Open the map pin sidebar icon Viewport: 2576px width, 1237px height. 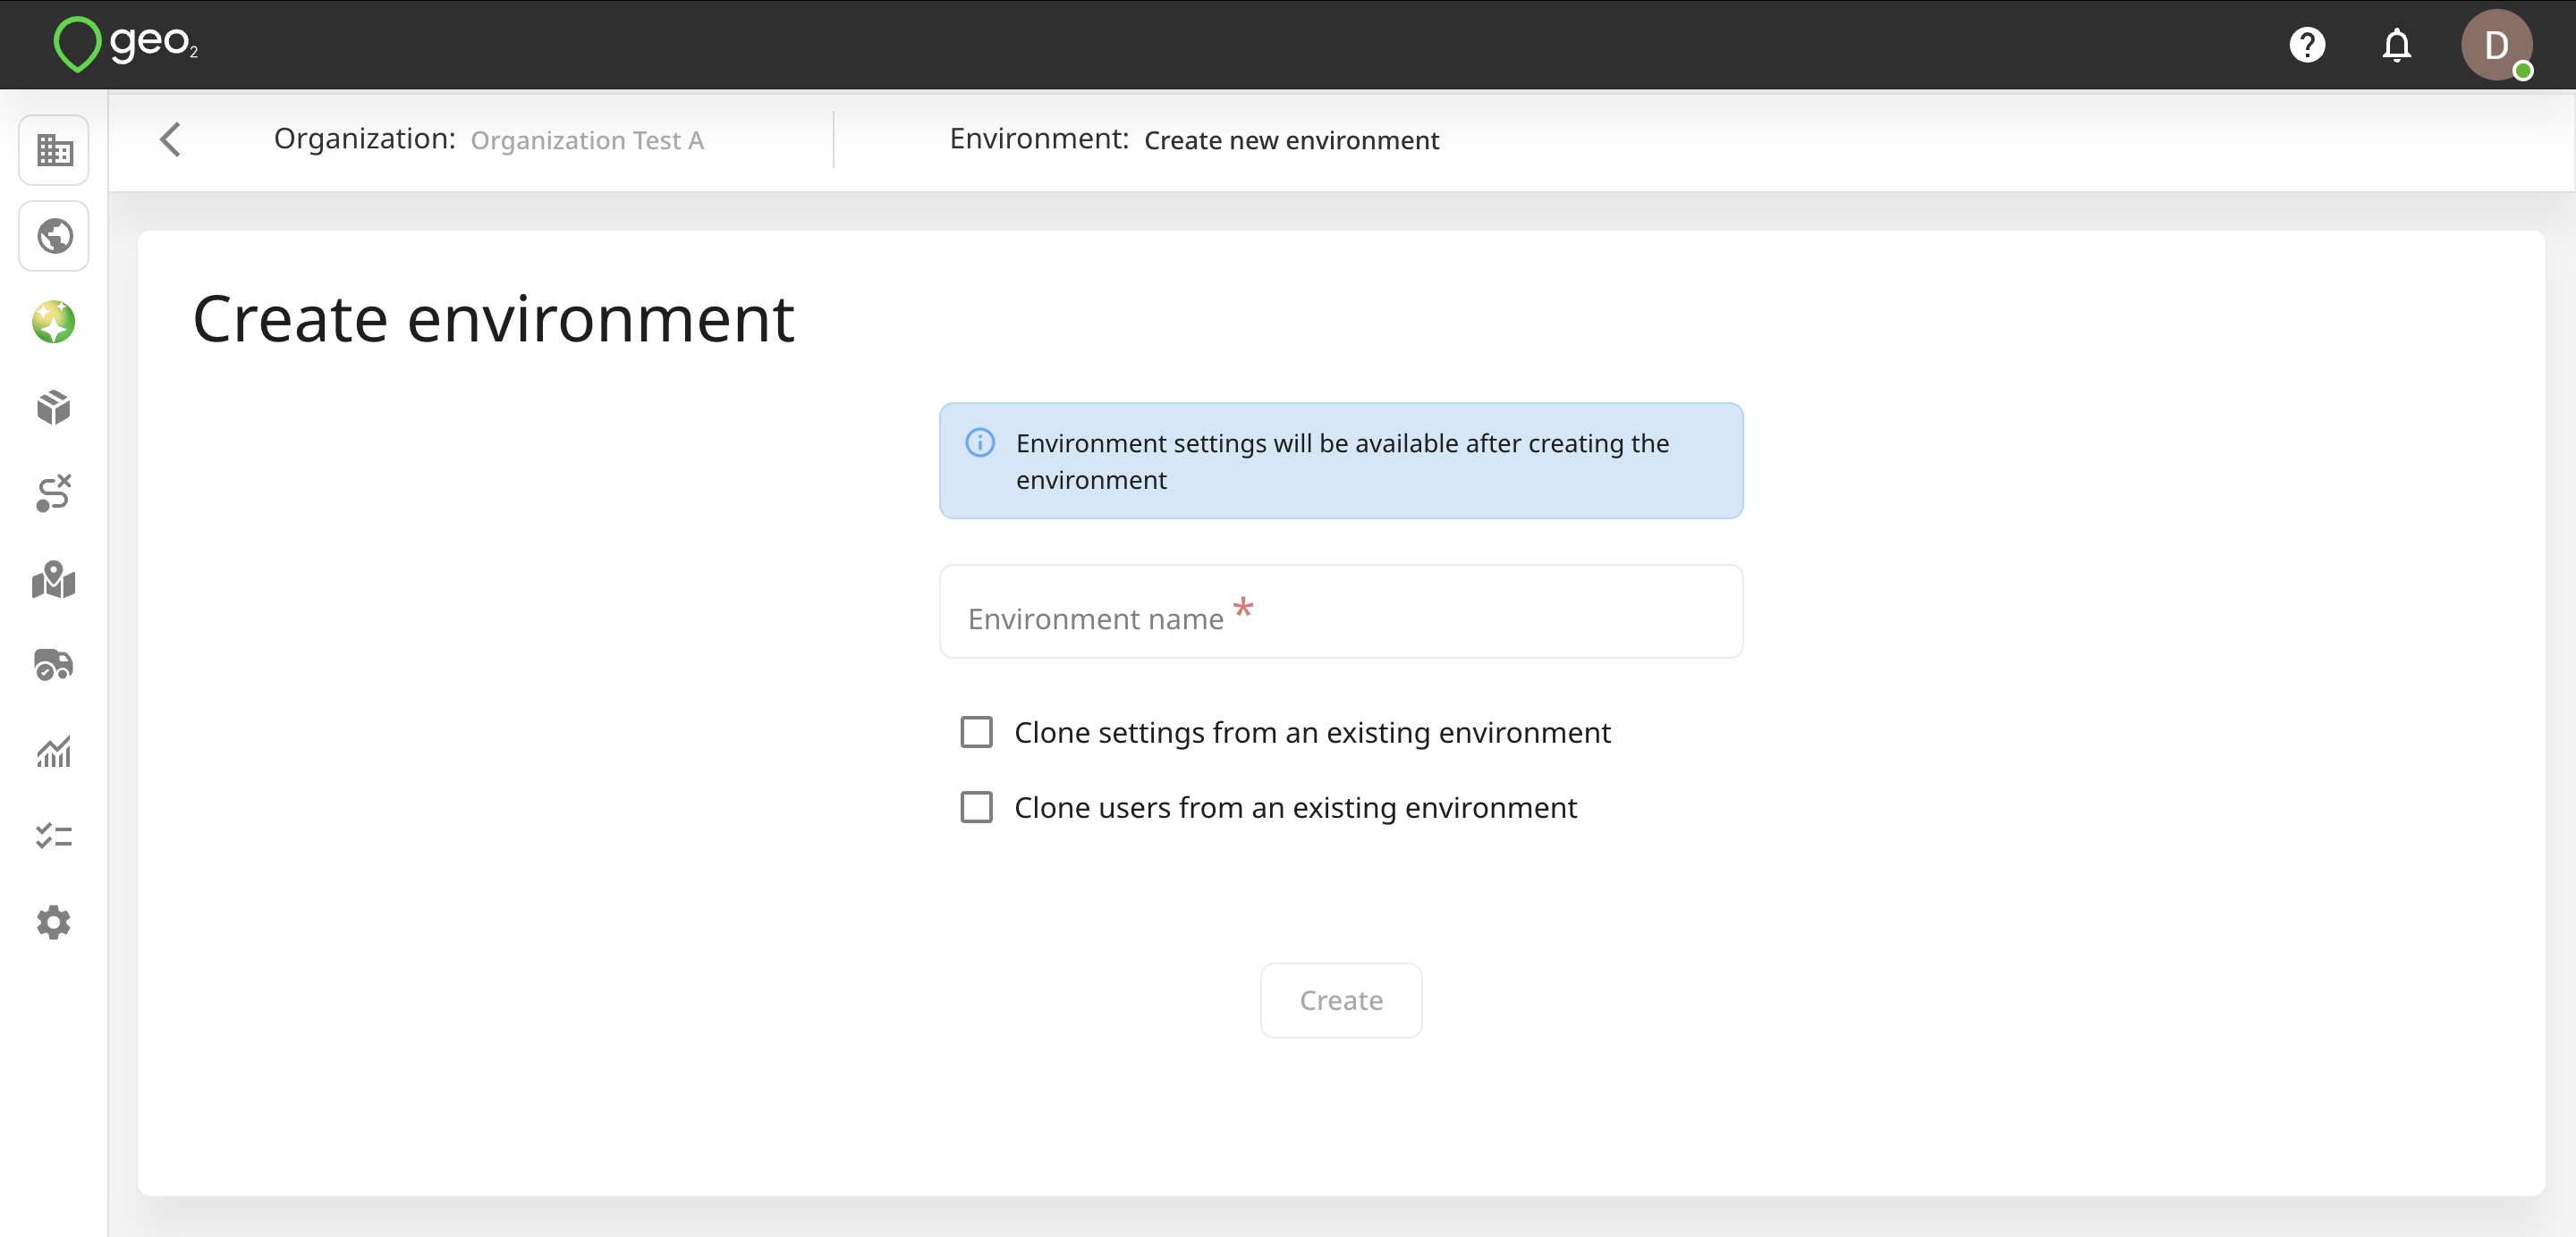54,579
